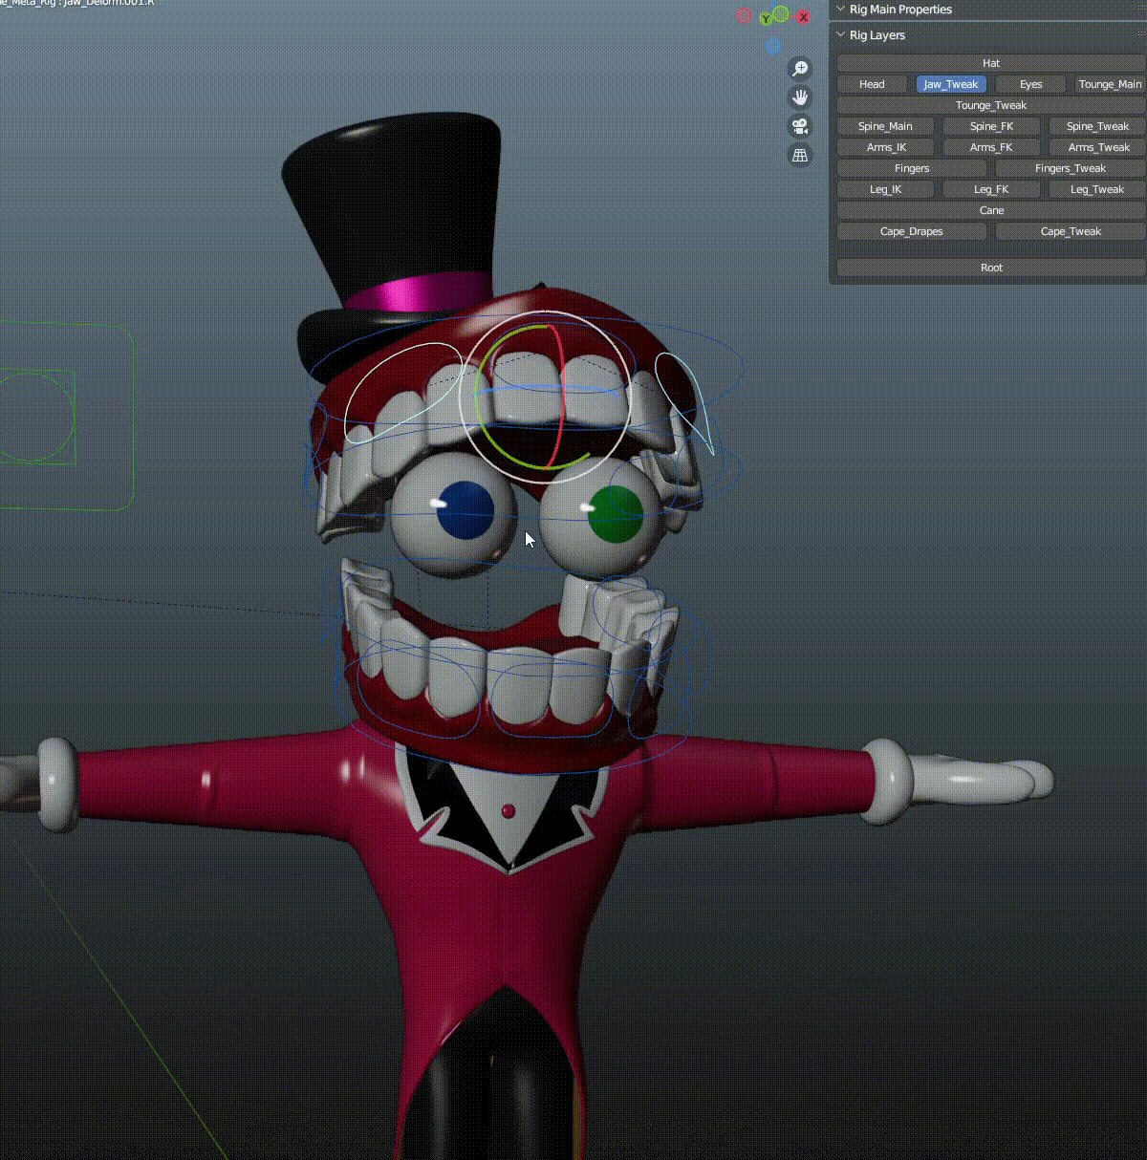Enable the Arms_IK layer

pyautogui.click(x=885, y=147)
